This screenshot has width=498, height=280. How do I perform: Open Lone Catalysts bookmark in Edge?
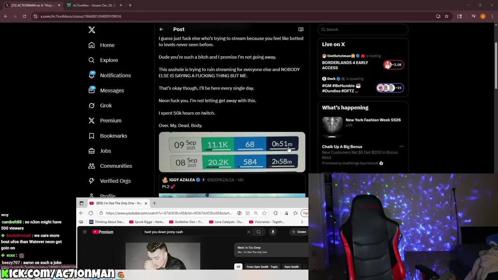point(227,222)
